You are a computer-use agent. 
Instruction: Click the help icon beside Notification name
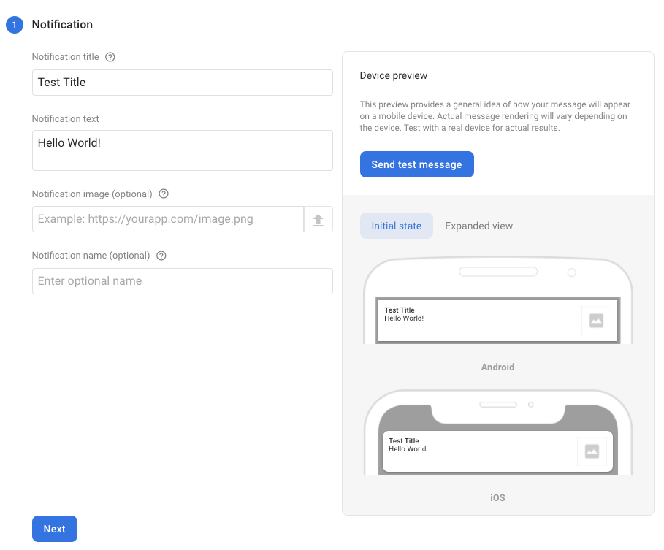coord(161,256)
